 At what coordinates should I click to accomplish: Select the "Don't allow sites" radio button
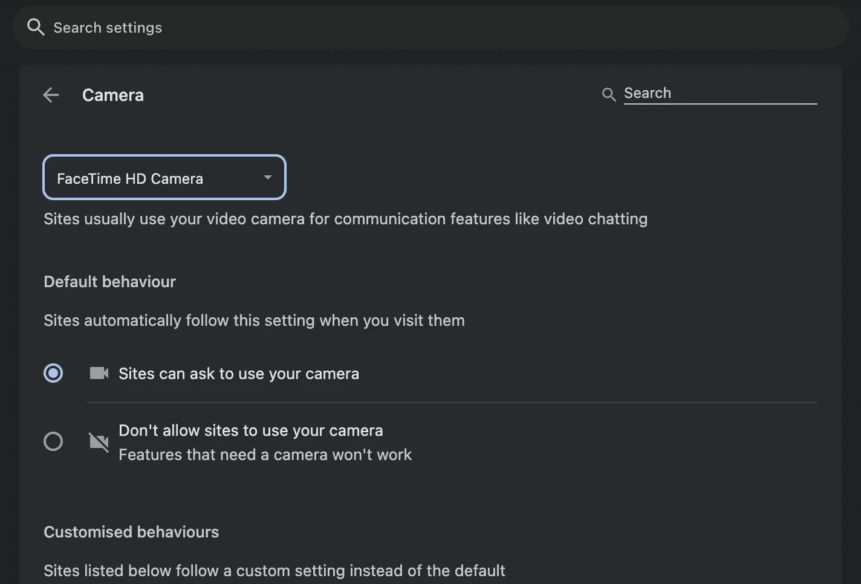[x=53, y=442]
